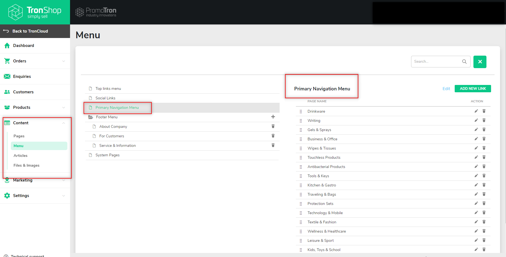This screenshot has width=506, height=257.
Task: Select Service & Information in the tree
Action: click(x=118, y=145)
